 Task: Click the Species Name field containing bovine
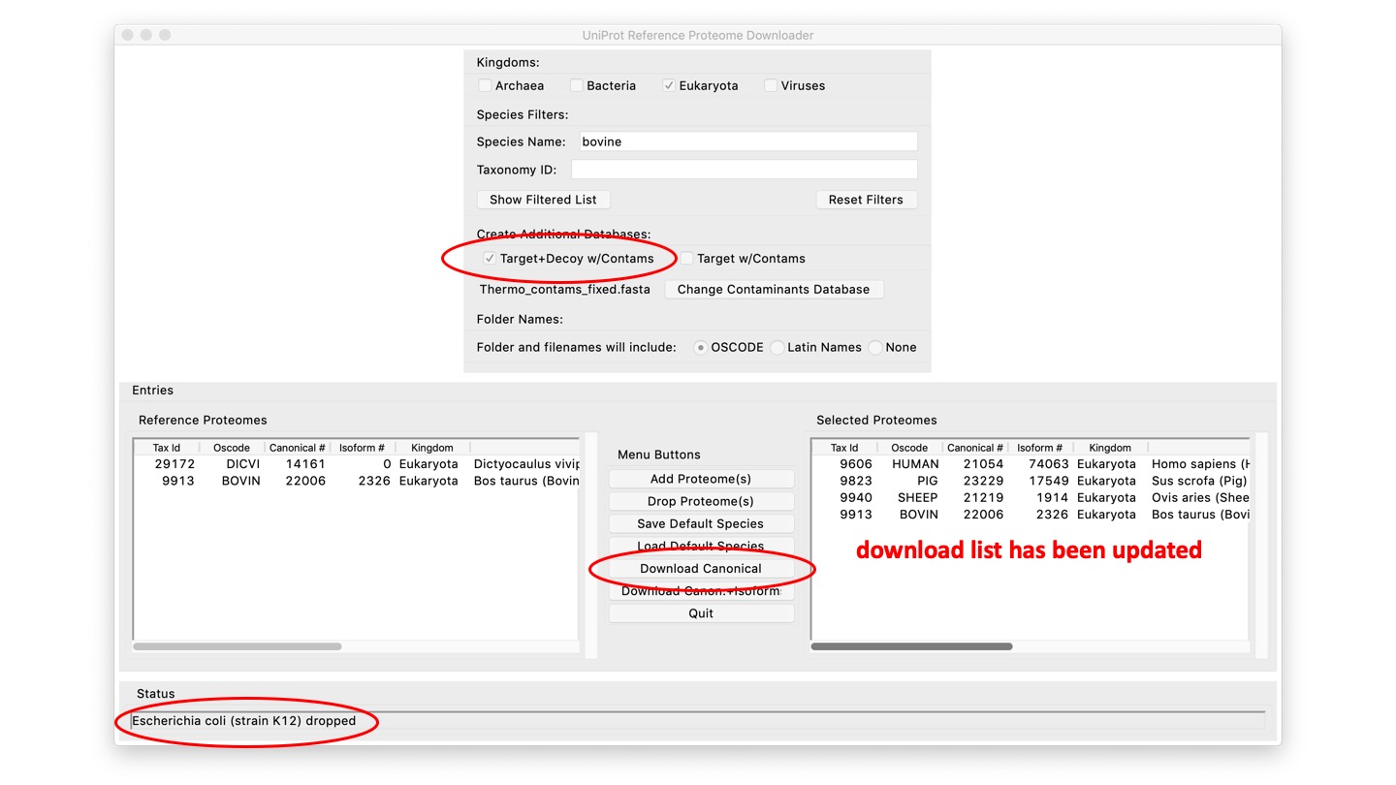click(x=748, y=141)
